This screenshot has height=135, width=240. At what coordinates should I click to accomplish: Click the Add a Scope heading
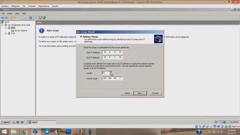tap(52, 31)
